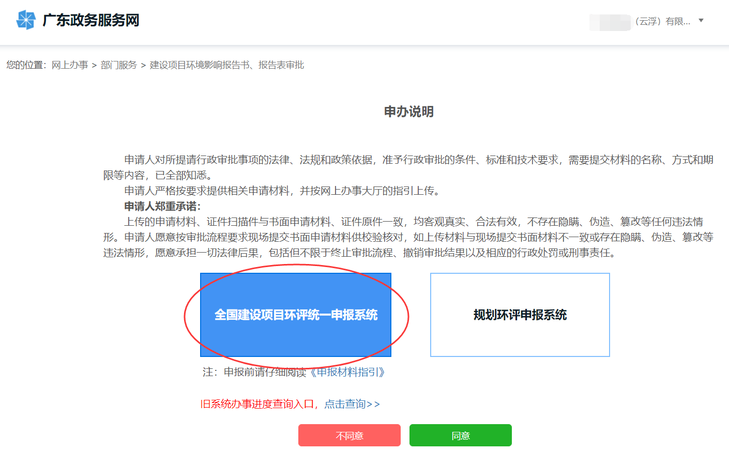Click 点击查询>> for old system progress
This screenshot has width=729, height=451.
[352, 404]
